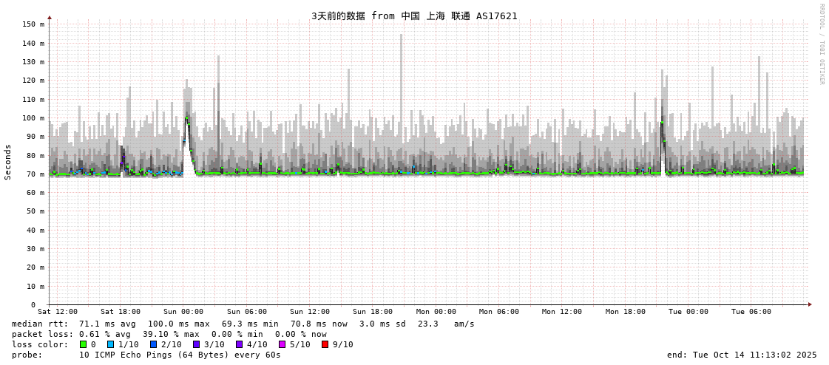
Task: Click the magenta 5/10 loss swatch
Action: coord(282,344)
